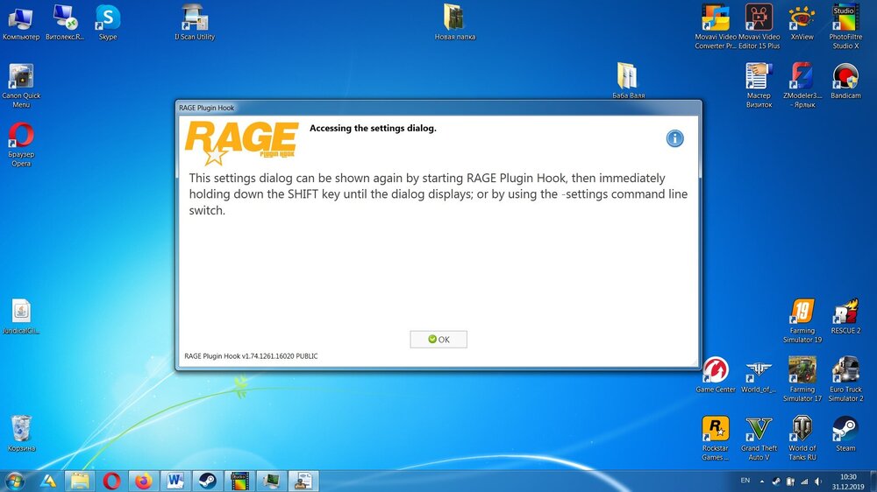The height and width of the screenshot is (492, 877).
Task: Launch Farming Simulator 19
Action: 802,320
